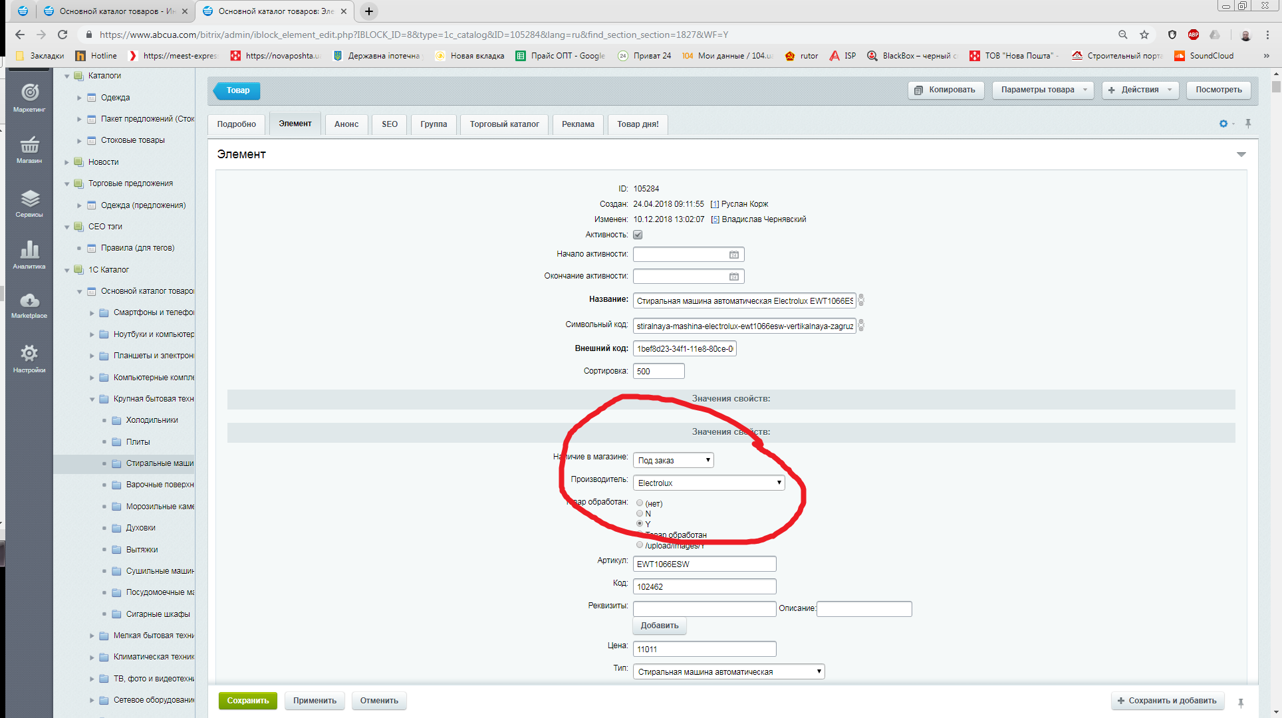Open the Производитель Electrolux dropdown
The width and height of the screenshot is (1282, 718).
click(709, 483)
